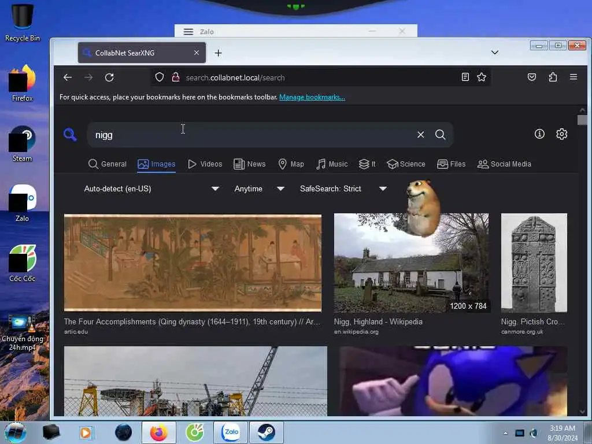Click the scrollbar down arrow
The width and height of the screenshot is (592, 444).
[582, 411]
